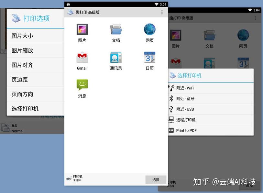Screen dimensions: 263x193
Task: Select the 日历 (Calendar) icon
Action: click(x=149, y=58)
